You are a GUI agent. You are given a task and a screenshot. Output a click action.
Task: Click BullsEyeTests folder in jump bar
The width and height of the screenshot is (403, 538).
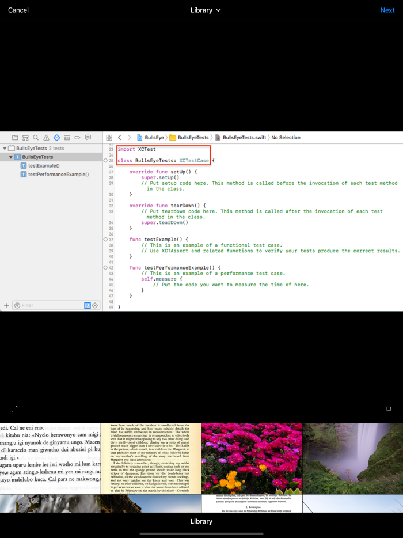(x=189, y=138)
